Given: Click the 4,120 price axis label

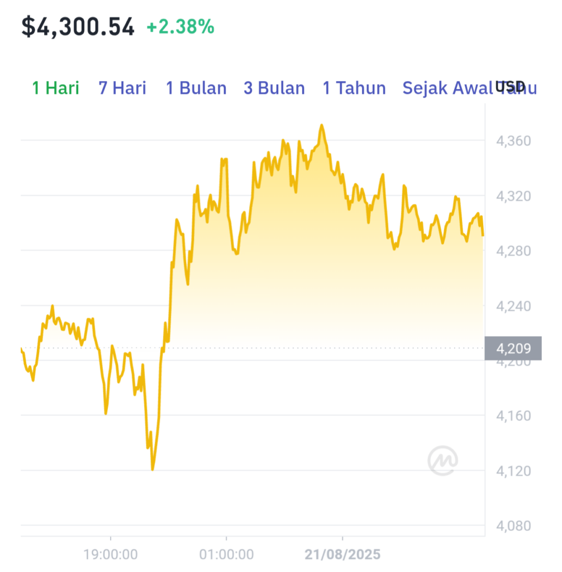Looking at the screenshot, I should (513, 471).
